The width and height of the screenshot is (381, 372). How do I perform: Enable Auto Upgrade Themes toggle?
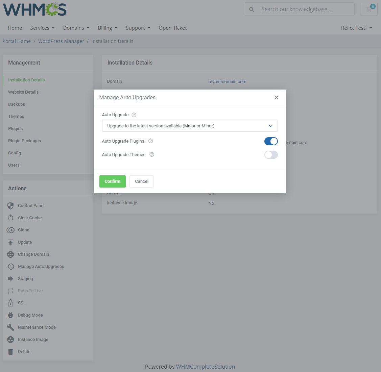click(271, 154)
